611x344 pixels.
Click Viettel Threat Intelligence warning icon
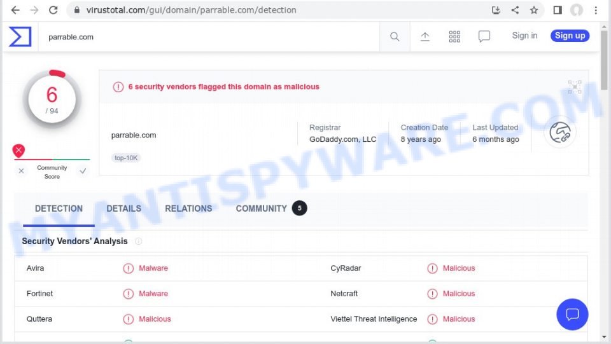point(432,319)
